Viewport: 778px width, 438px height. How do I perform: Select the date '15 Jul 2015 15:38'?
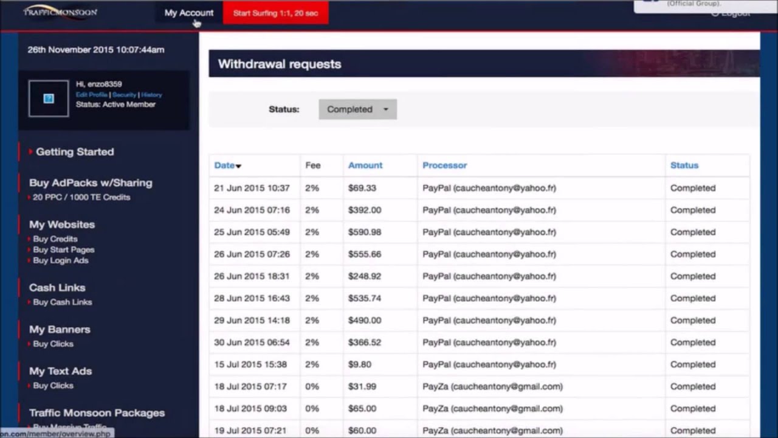250,364
